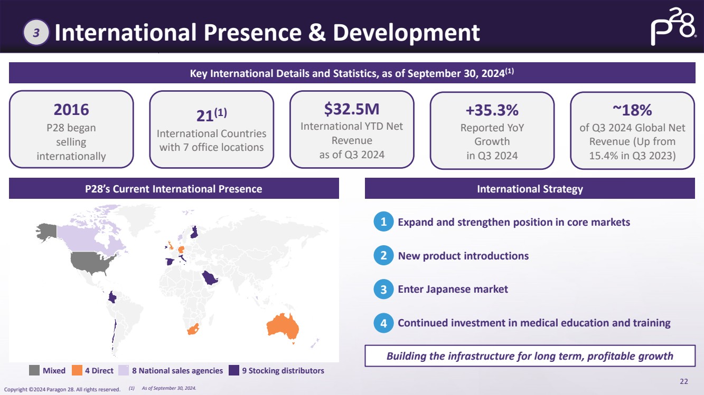This screenshot has height=395, width=704.
Task: Click the "Up from 15.4% in Q3 2023" caption
Action: coord(632,149)
